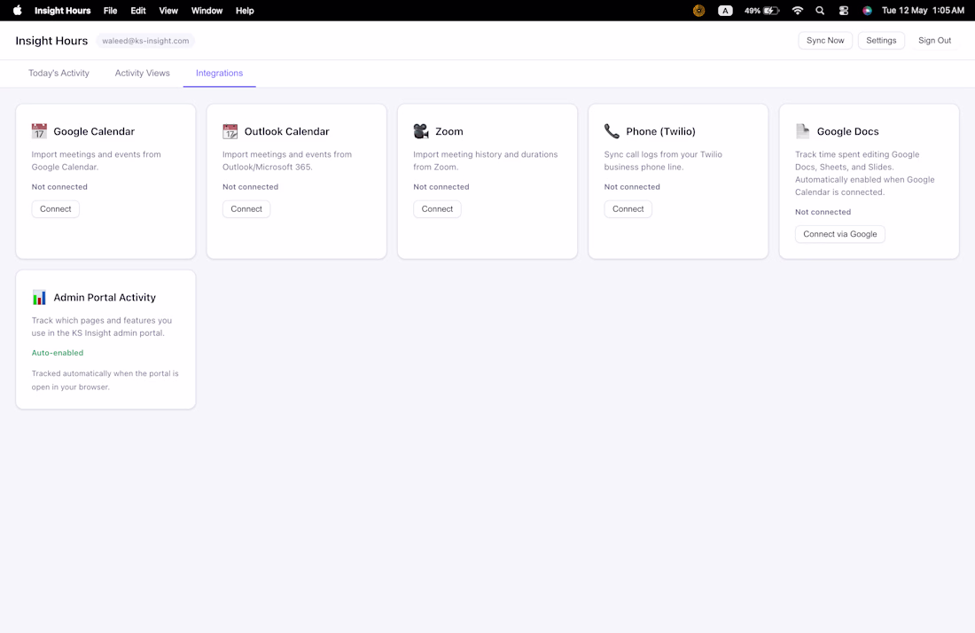Viewport: 975px width, 633px height.
Task: Click the orange circular menu bar icon
Action: tap(699, 11)
